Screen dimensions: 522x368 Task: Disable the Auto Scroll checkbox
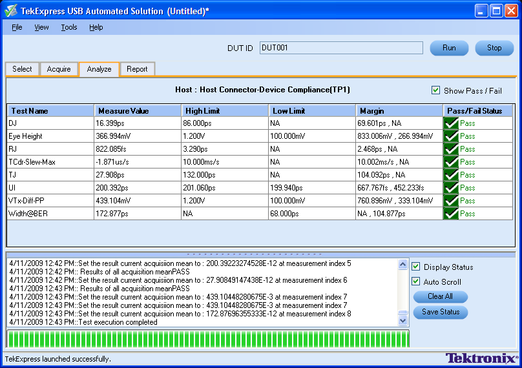pyautogui.click(x=416, y=281)
